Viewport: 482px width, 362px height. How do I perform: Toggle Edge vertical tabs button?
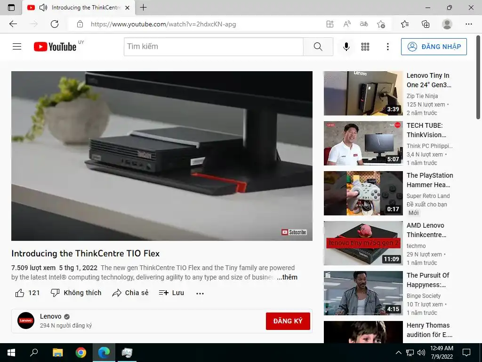[11, 8]
